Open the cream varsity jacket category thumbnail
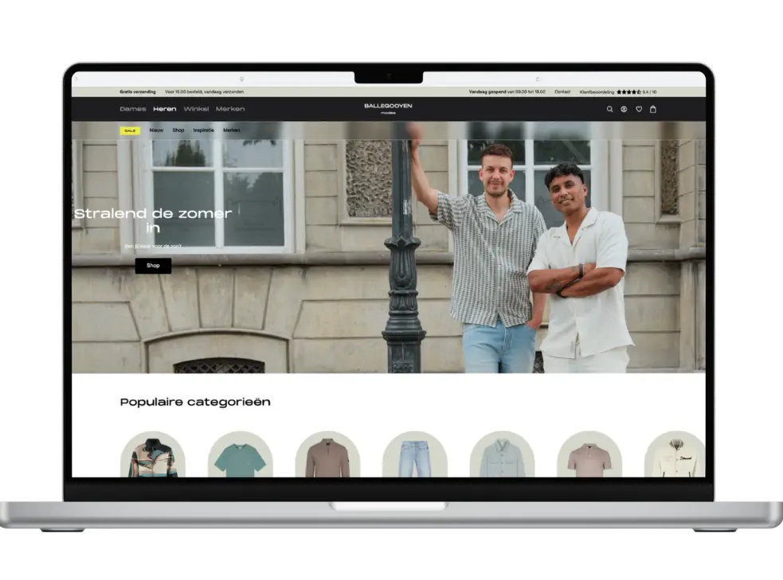 (x=675, y=454)
